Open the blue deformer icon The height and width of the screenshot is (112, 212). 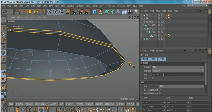[x=118, y=12]
